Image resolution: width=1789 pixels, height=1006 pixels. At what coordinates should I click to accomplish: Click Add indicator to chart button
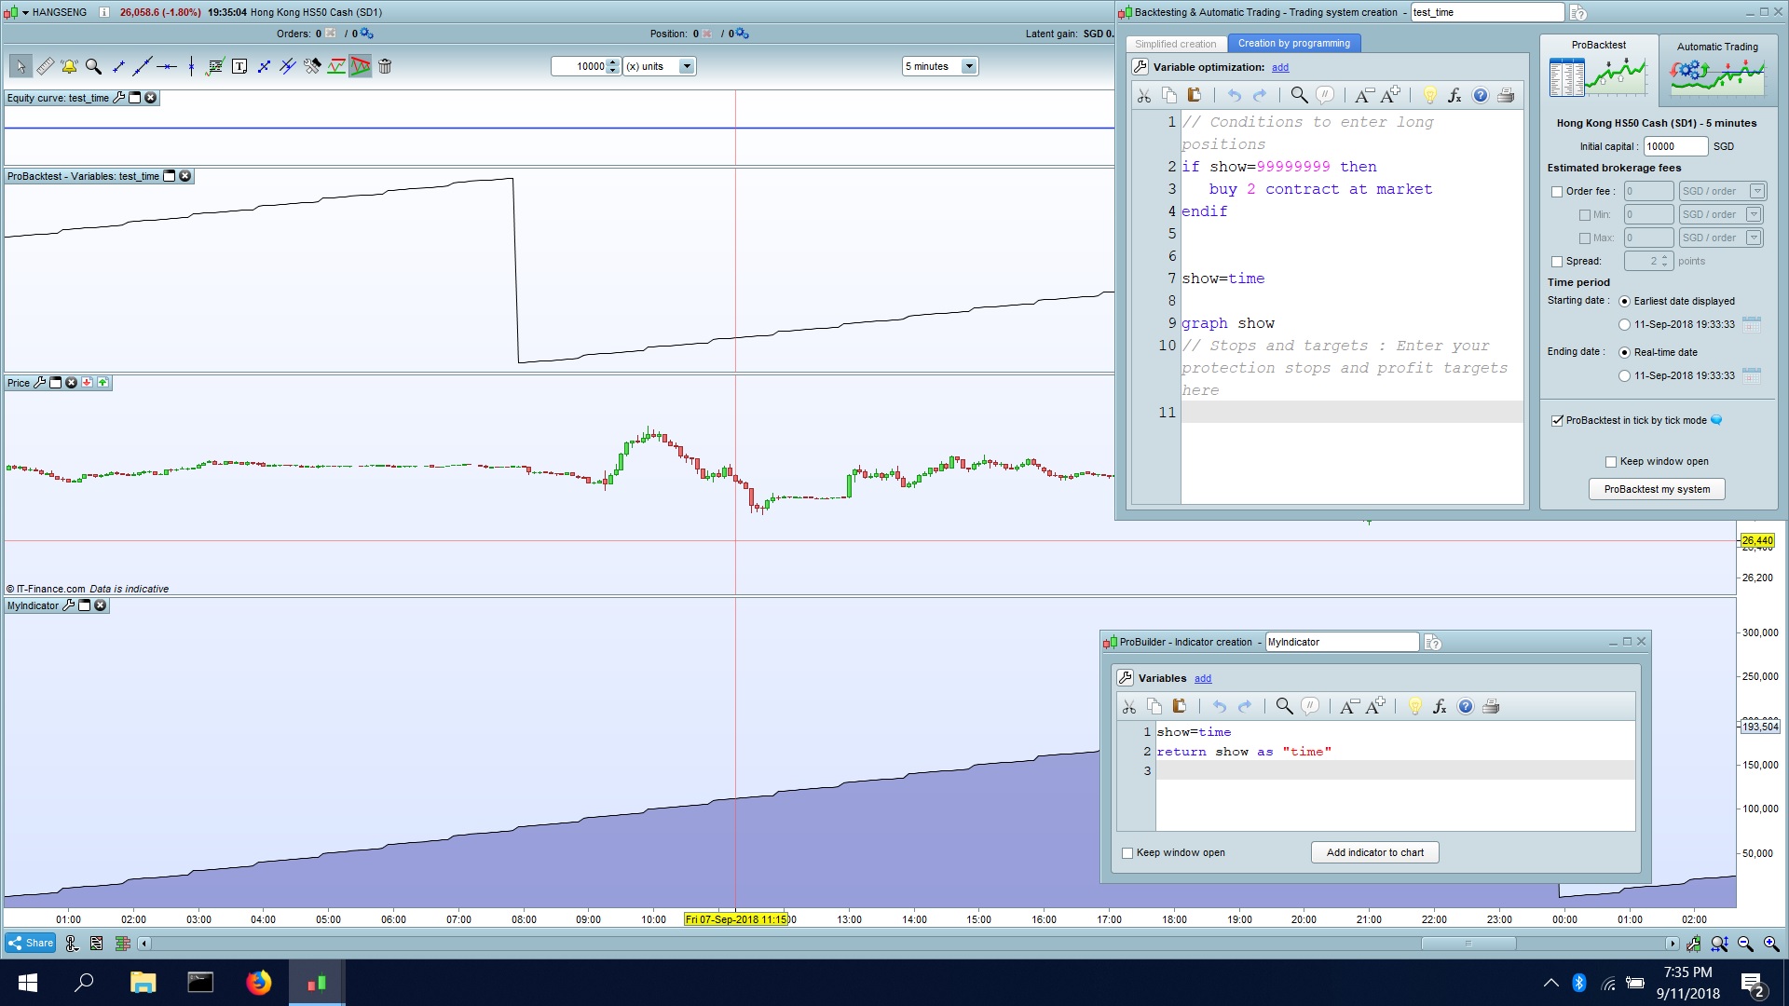(1374, 853)
